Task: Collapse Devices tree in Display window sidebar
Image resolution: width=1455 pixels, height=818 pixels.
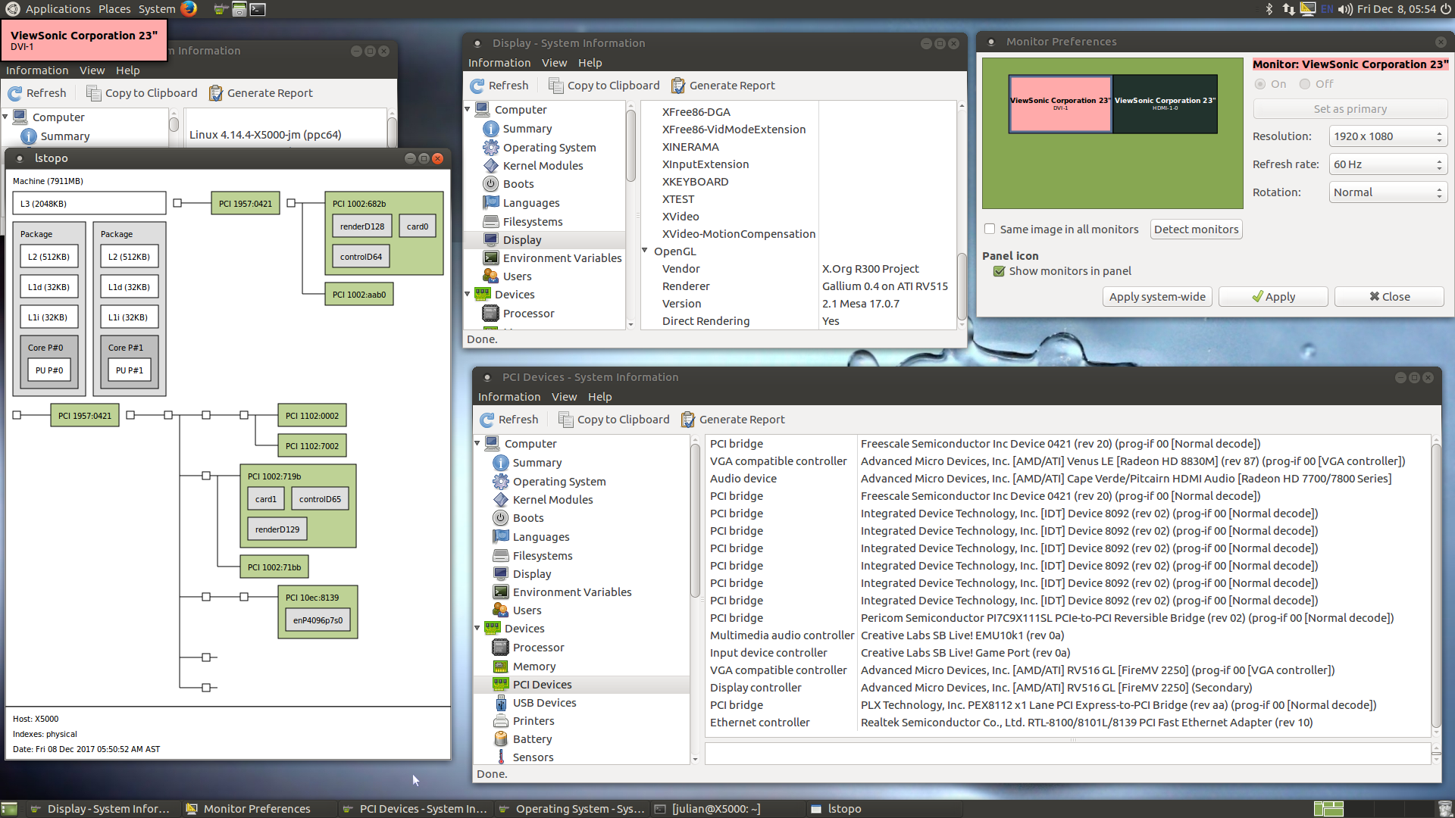Action: pos(468,295)
